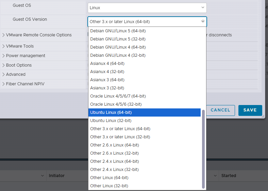The height and width of the screenshot is (191, 268).
Task: Select Other 2.4.x Linux (64-bit)
Action: [145, 161]
